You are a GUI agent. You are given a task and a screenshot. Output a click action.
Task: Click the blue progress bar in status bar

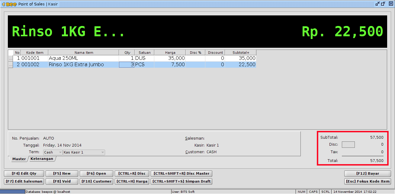click(x=13, y=192)
